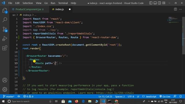185x104 pixels.
Task: Click Ln 13, Col 23 indicator
Action: pyautogui.click(x=105, y=96)
